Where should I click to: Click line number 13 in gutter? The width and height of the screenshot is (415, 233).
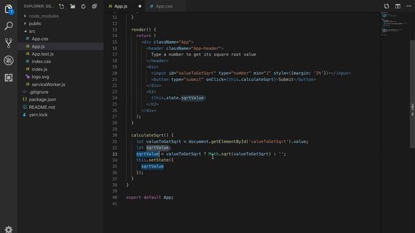[114, 30]
